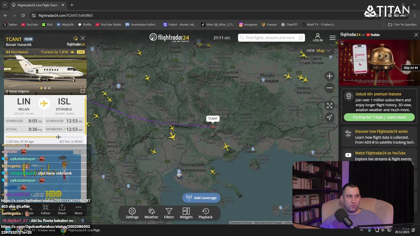Viewport: 420px width, 236px height.
Task: Open the Filters panel
Action: (x=169, y=213)
